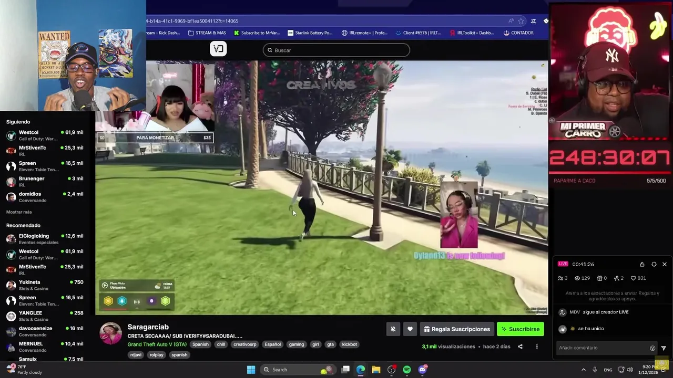Open CONTADOR bookmark
The image size is (673, 378).
coord(518,33)
